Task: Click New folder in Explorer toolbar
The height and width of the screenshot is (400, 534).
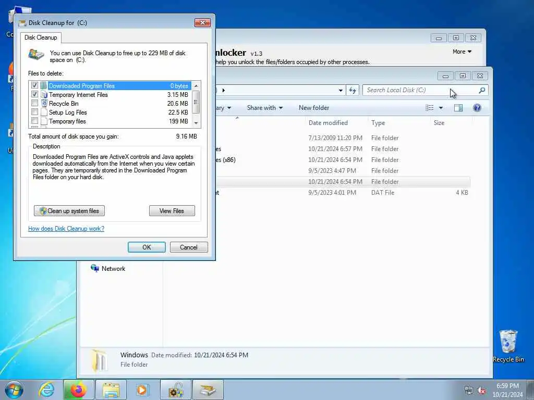Action: pos(314,108)
